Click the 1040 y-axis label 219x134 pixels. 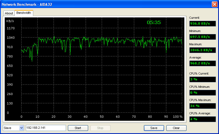point(11,38)
